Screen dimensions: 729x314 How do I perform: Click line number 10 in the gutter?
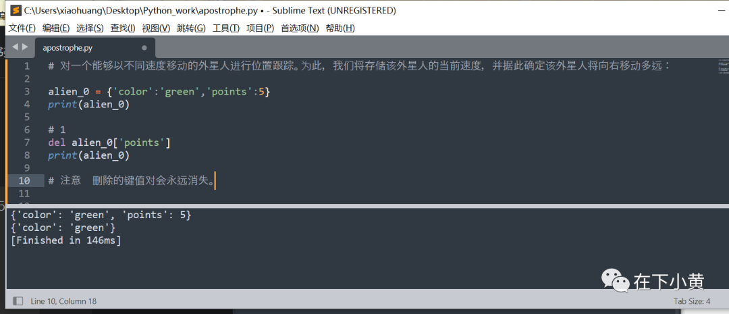pyautogui.click(x=24, y=180)
